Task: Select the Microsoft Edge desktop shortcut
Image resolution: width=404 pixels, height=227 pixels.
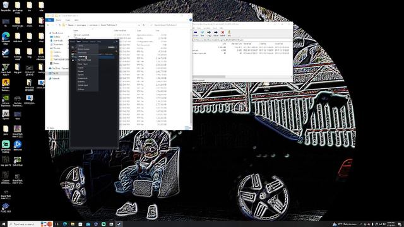Action: point(6,38)
